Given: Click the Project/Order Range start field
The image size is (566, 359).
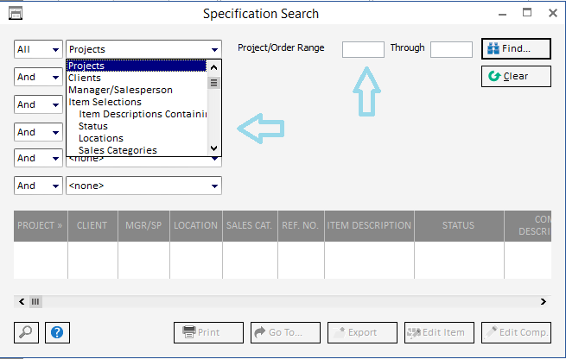Looking at the screenshot, I should point(363,49).
